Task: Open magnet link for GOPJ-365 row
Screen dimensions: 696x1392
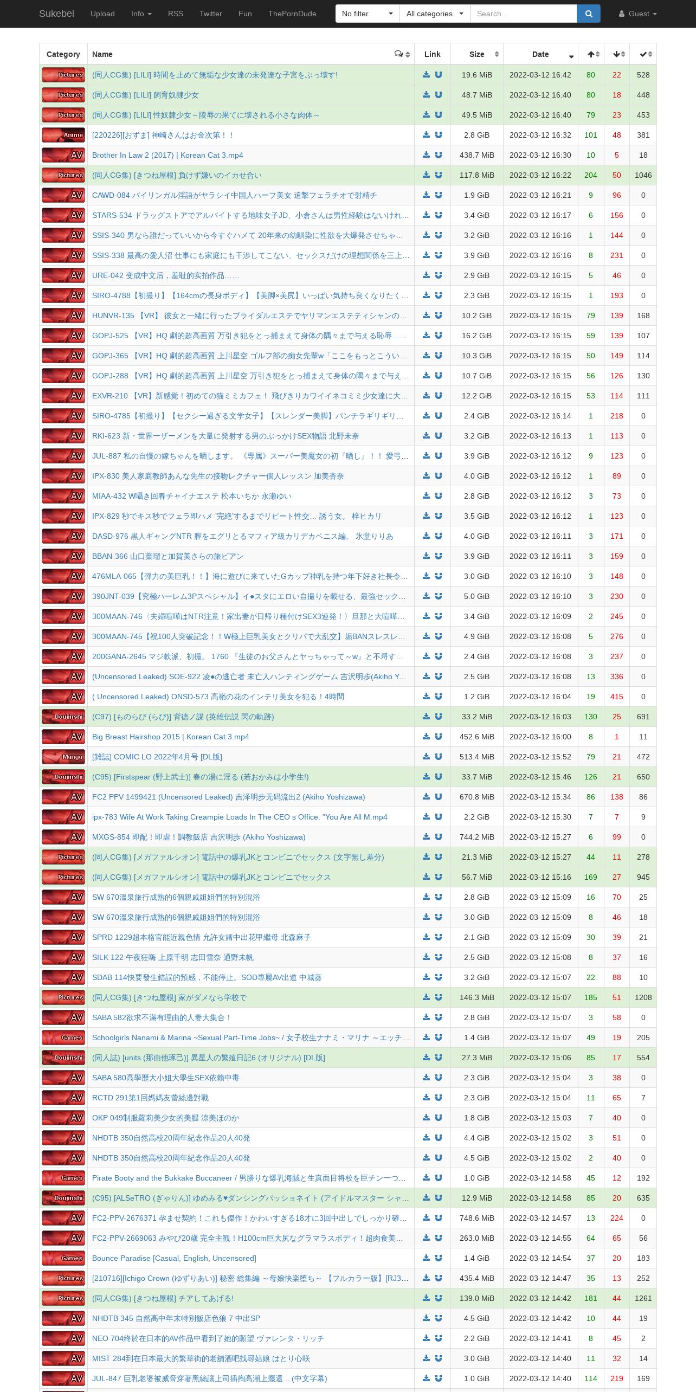Action: (x=439, y=356)
